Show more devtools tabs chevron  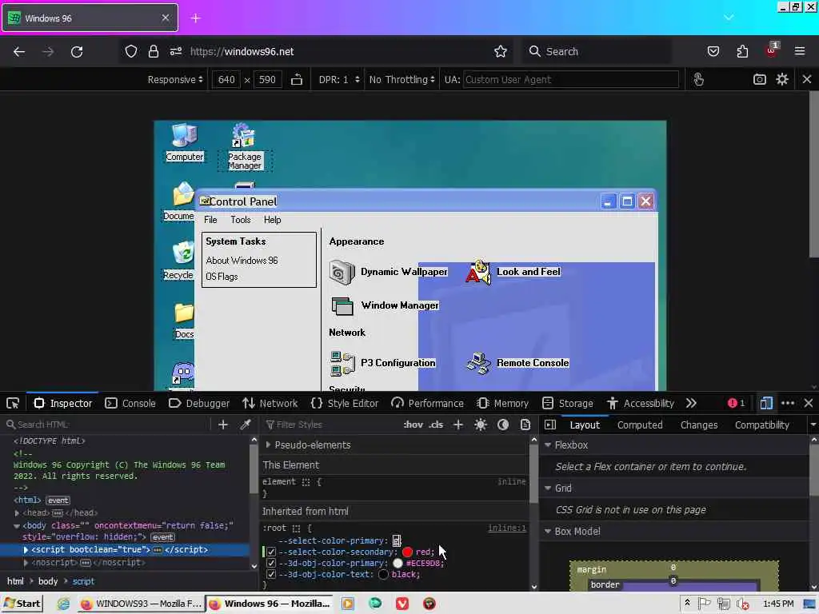coord(691,403)
